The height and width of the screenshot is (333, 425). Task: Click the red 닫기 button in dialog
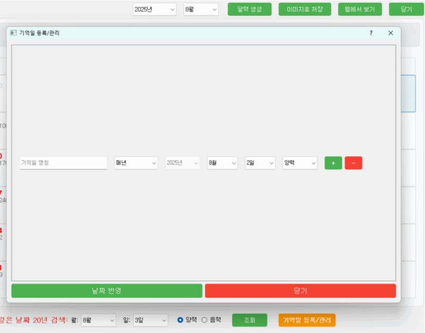pyautogui.click(x=300, y=291)
